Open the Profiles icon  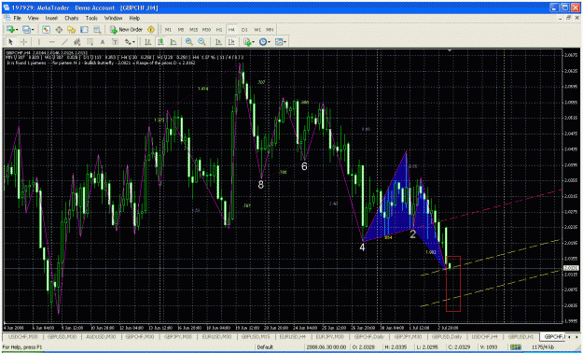point(26,30)
